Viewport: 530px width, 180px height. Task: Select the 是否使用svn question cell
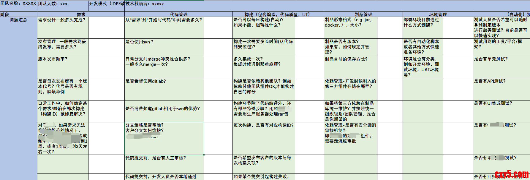coord(164,47)
